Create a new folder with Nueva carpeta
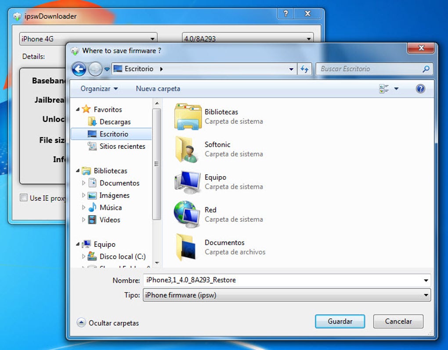The height and width of the screenshot is (350, 448). (x=158, y=89)
